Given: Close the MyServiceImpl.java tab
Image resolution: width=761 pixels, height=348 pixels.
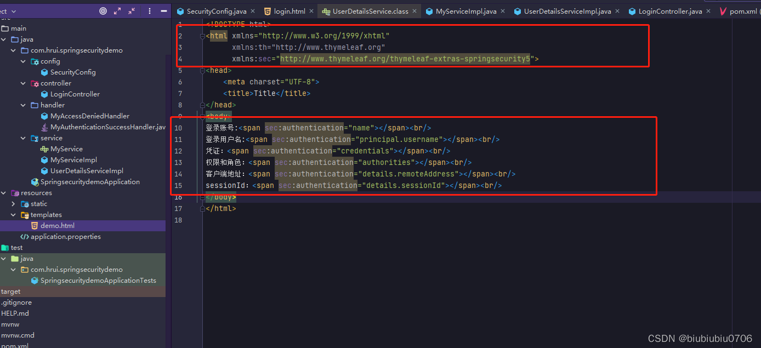Looking at the screenshot, I should click(x=503, y=11).
